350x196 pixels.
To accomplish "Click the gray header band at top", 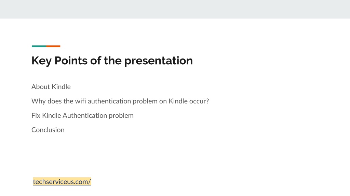I will coord(175,9).
